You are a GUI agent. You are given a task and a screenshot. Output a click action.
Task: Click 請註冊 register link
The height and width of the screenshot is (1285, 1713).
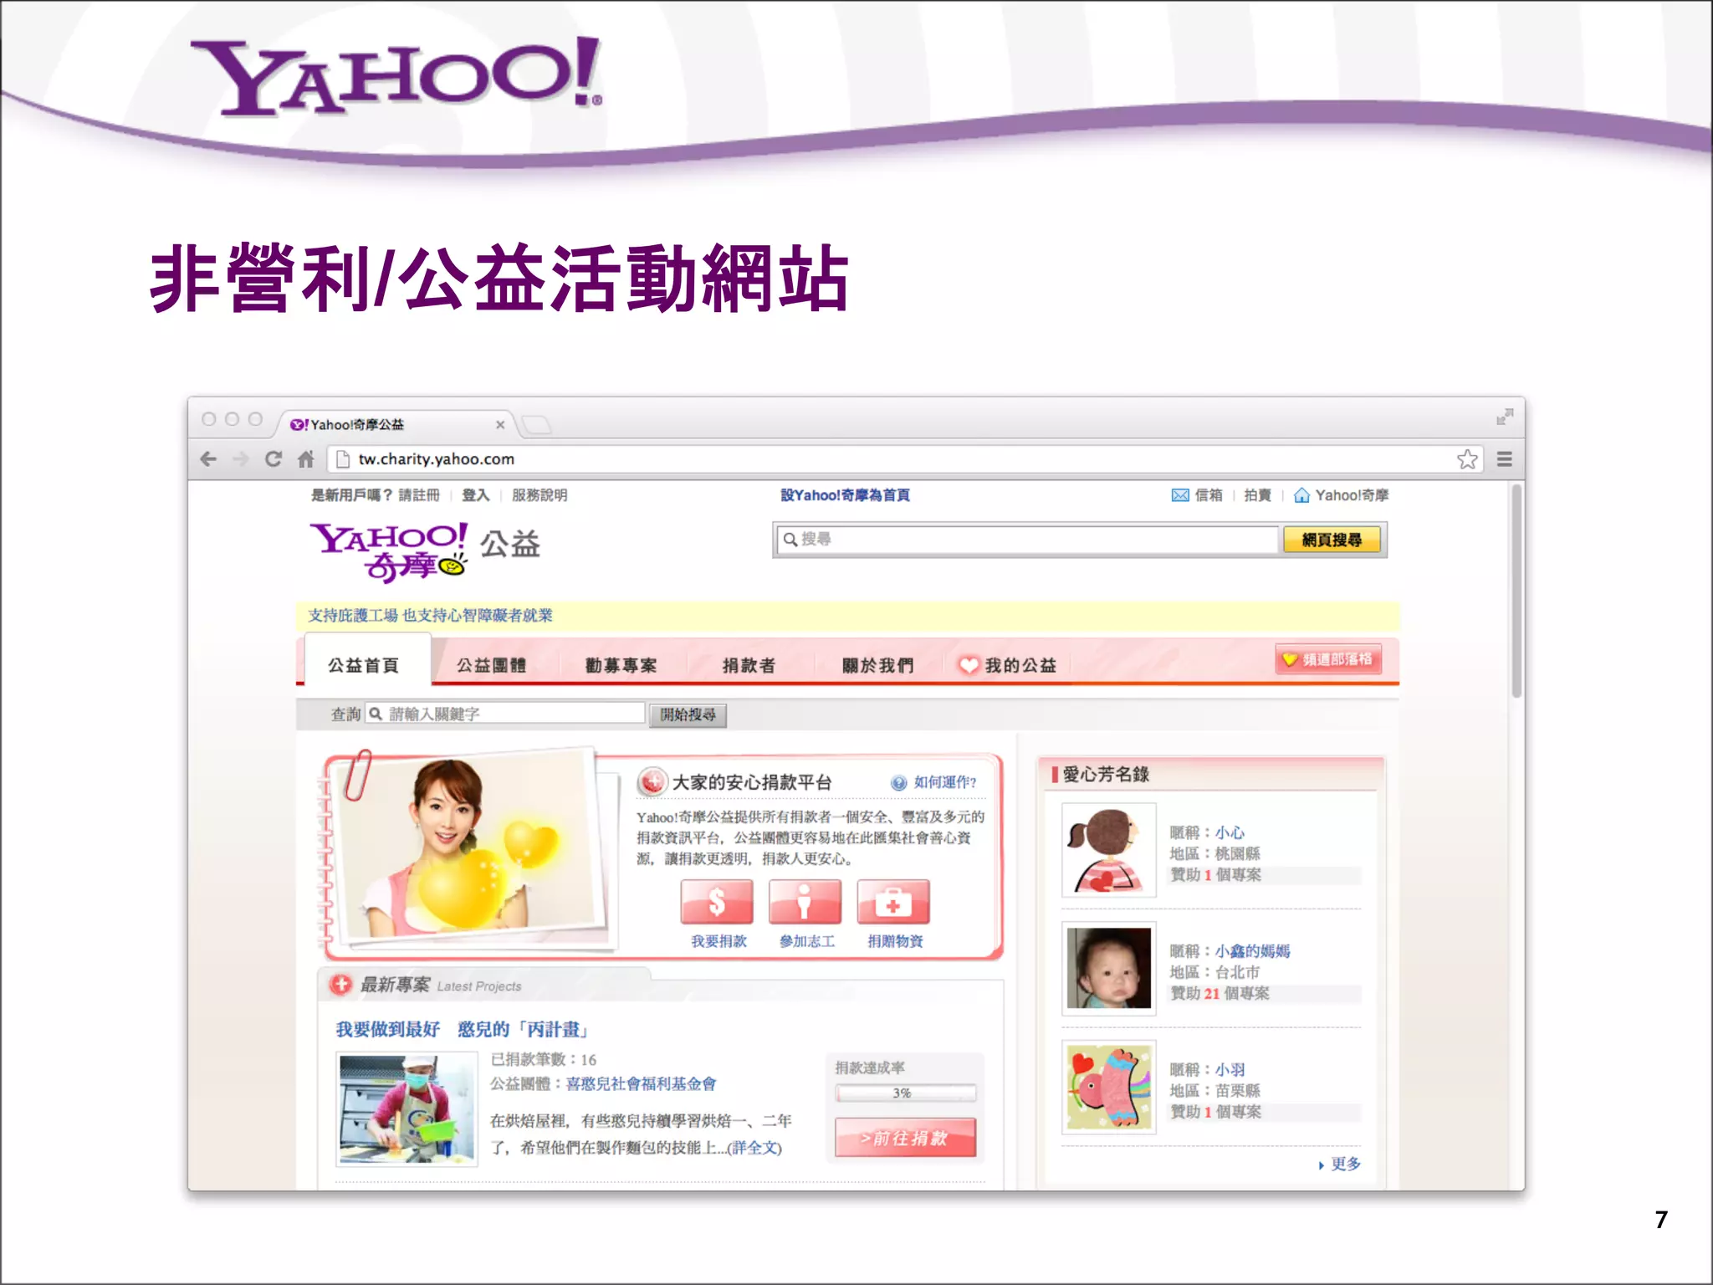pos(418,495)
